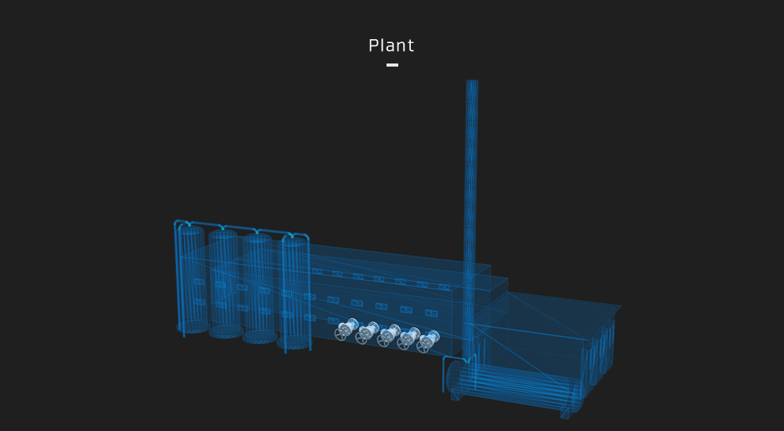784x431 pixels.
Task: Click the "Plant" title text
Action: tap(391, 45)
